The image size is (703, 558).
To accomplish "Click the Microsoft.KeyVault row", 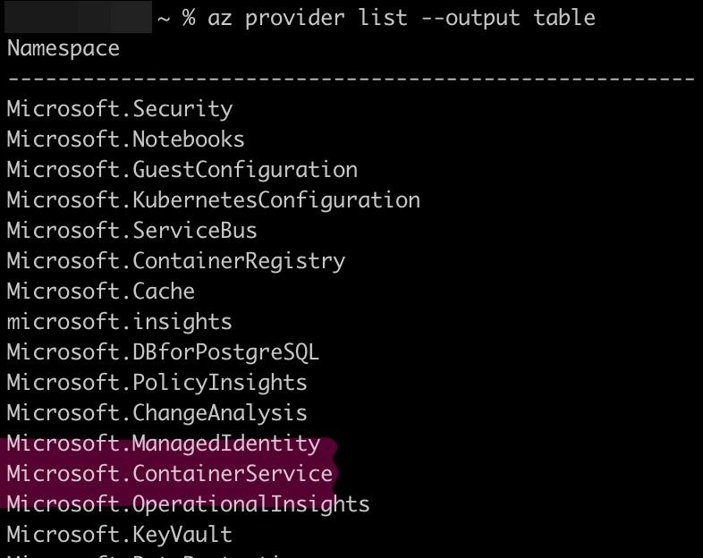I will [119, 535].
